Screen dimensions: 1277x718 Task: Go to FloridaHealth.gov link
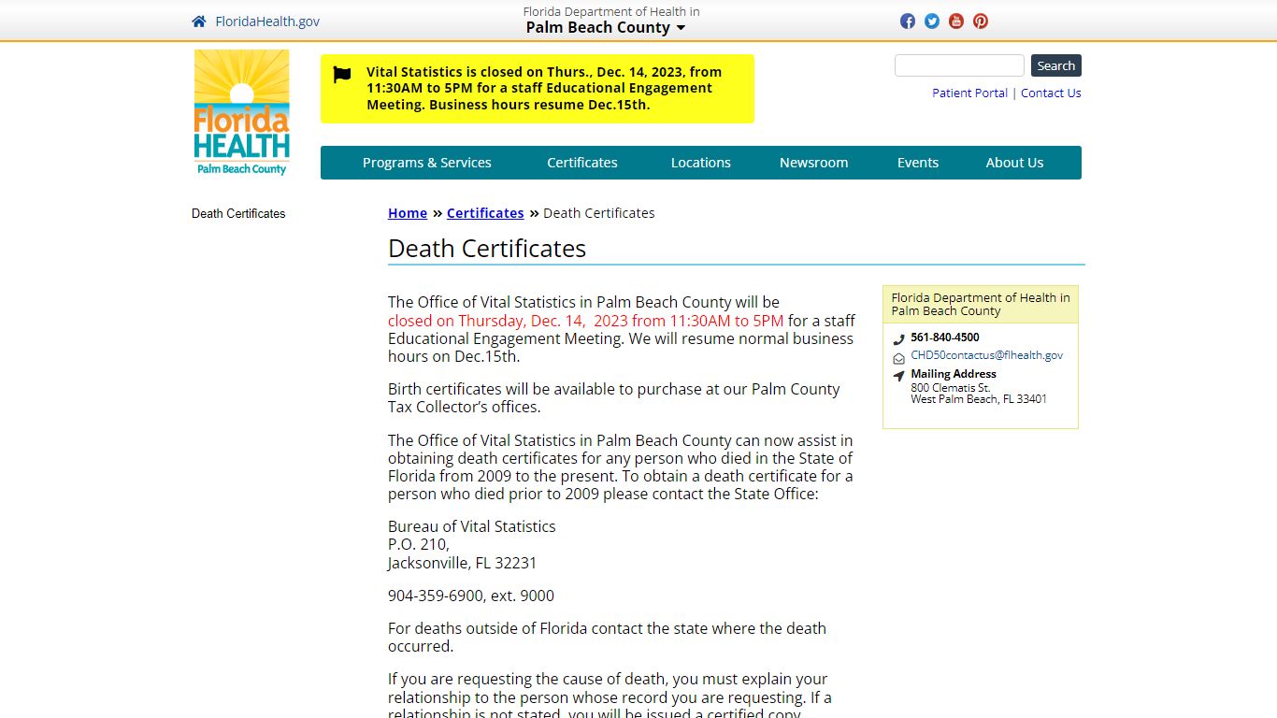(267, 22)
